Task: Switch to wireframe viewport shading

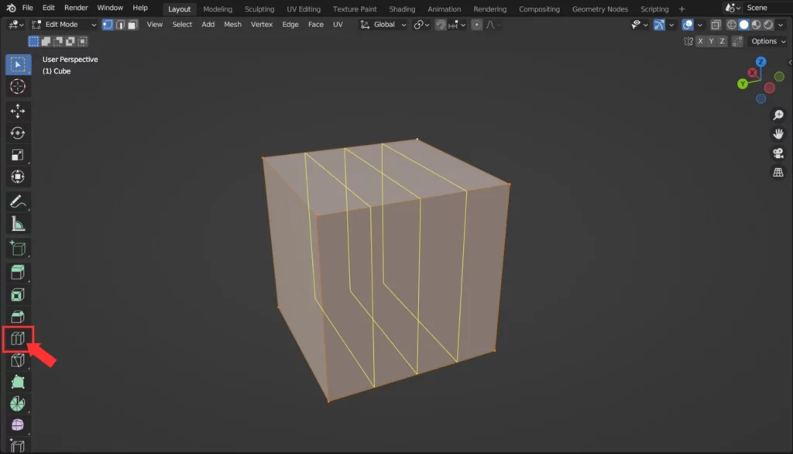Action: point(731,25)
